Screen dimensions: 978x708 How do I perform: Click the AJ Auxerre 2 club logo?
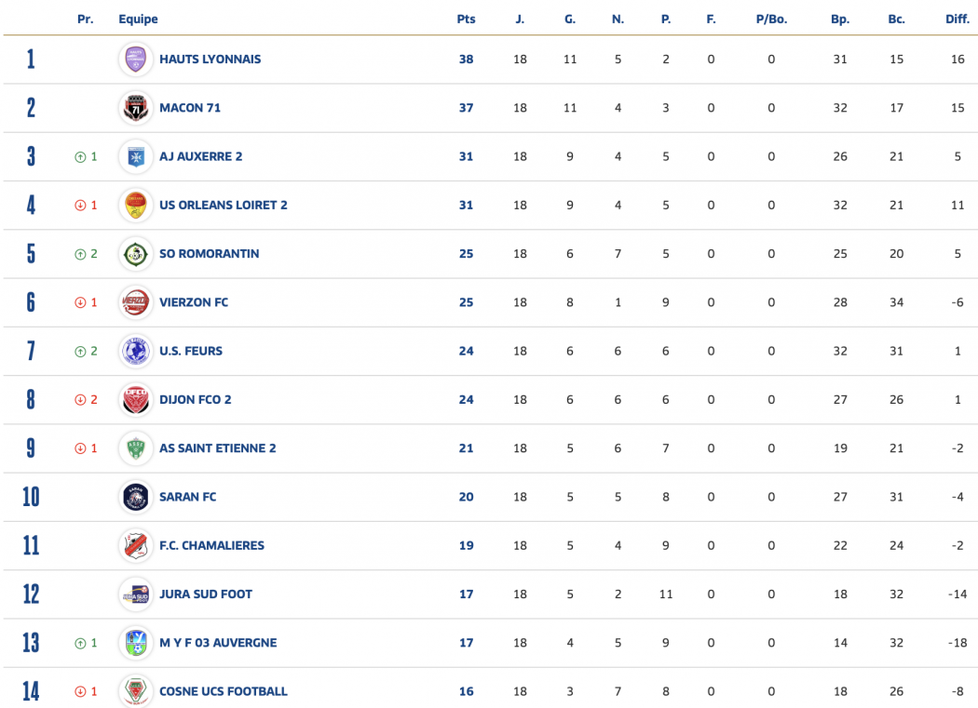click(x=136, y=156)
